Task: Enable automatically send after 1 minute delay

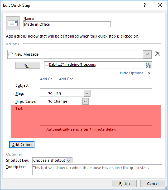Action: (42, 129)
